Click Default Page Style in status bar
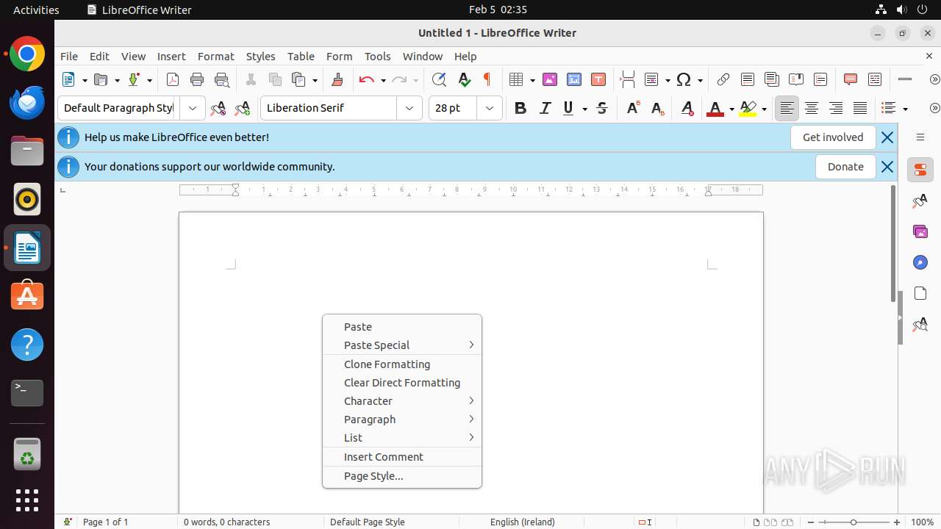This screenshot has width=941, height=529. [x=368, y=522]
